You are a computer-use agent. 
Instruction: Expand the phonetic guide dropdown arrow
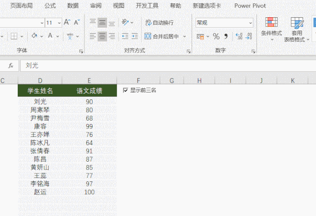[x=78, y=37]
